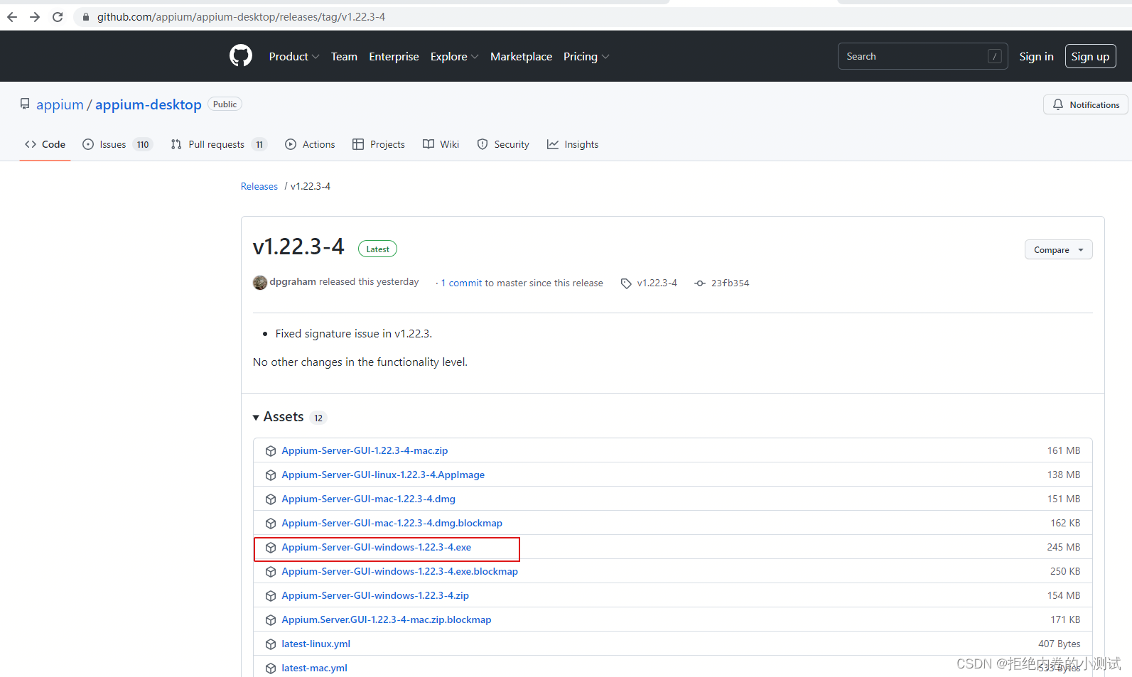This screenshot has width=1132, height=677.
Task: Click Team in the top navigation
Action: point(344,56)
